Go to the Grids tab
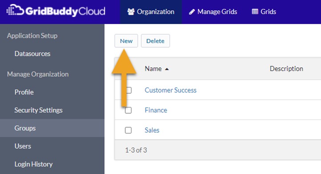The height and width of the screenshot is (174, 321). (x=264, y=12)
